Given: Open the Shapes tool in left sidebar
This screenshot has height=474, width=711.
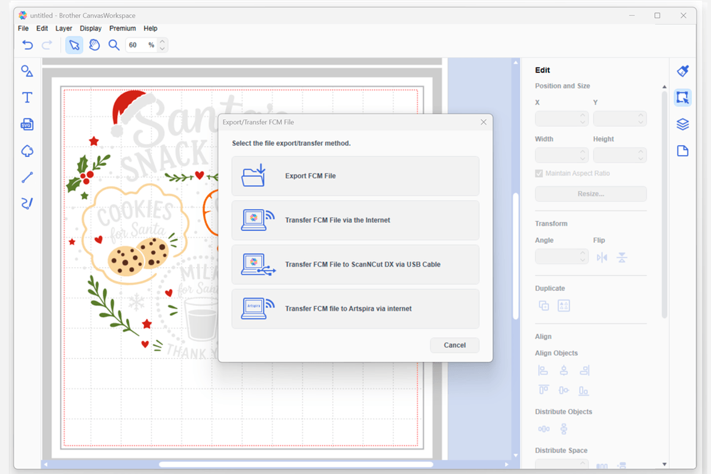Looking at the screenshot, I should (x=27, y=71).
